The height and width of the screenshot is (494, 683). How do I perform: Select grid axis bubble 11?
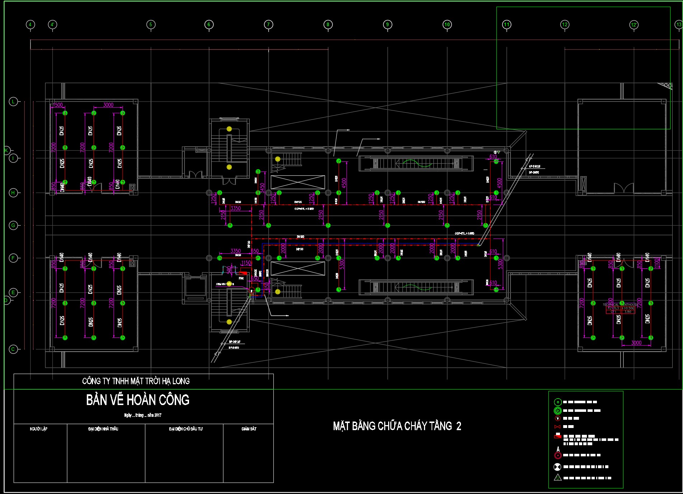coord(507,25)
